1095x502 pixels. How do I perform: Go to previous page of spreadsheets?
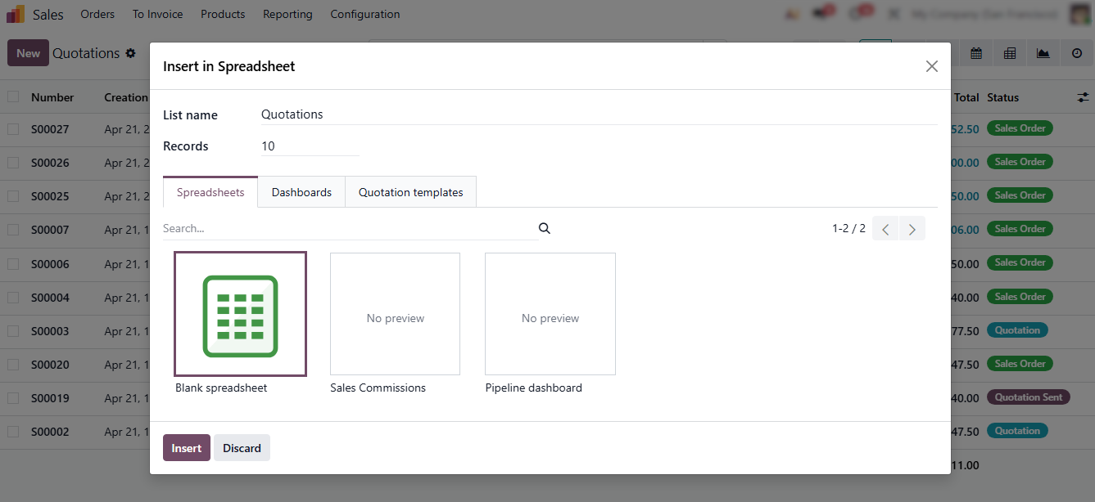(885, 229)
